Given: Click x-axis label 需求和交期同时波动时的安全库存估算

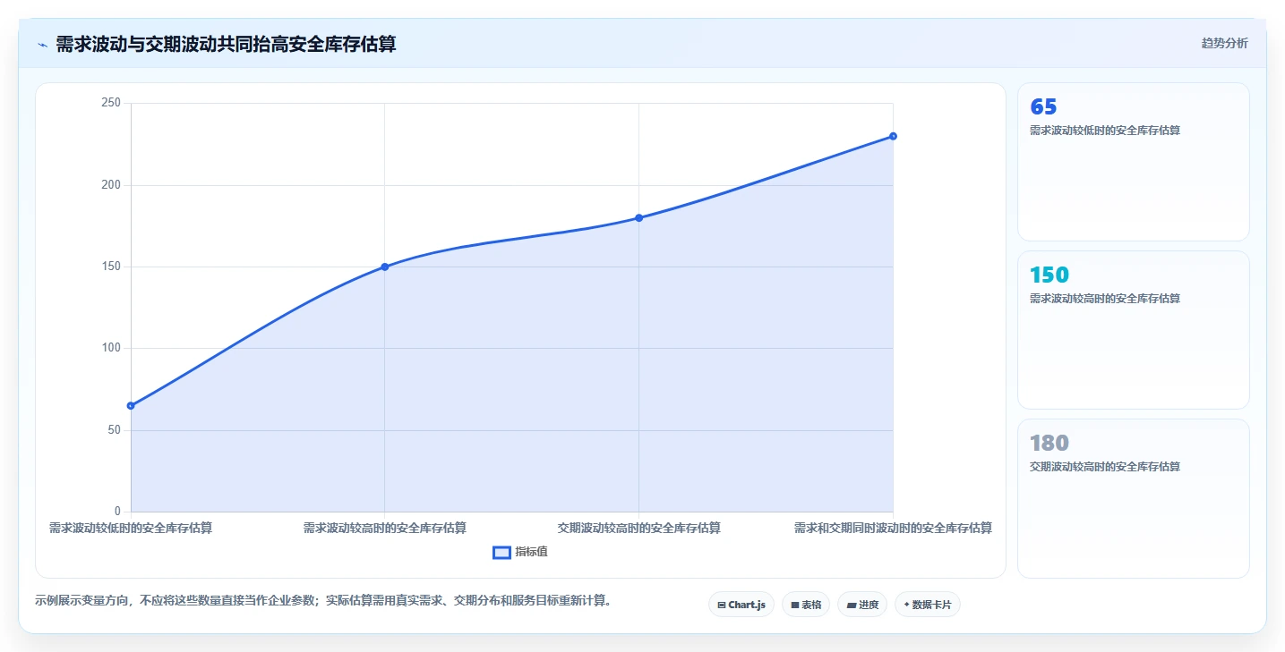Looking at the screenshot, I should click(893, 528).
